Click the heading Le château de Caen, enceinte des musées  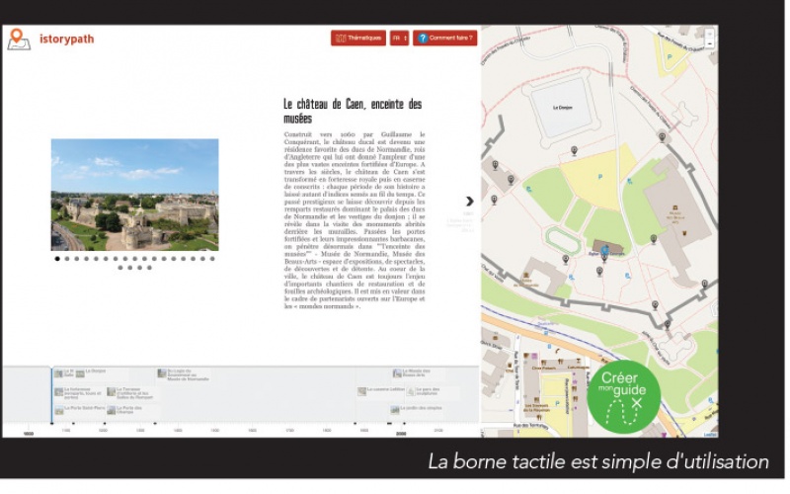pyautogui.click(x=353, y=112)
